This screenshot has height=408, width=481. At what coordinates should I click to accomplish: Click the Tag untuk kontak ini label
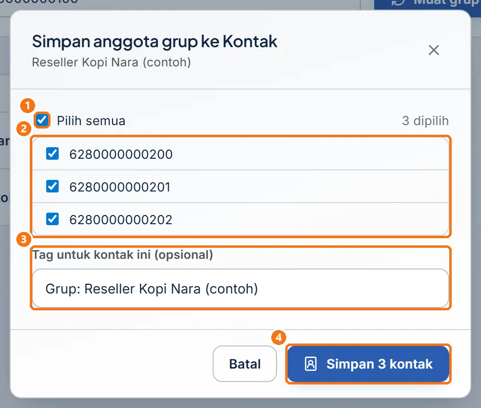tap(123, 255)
